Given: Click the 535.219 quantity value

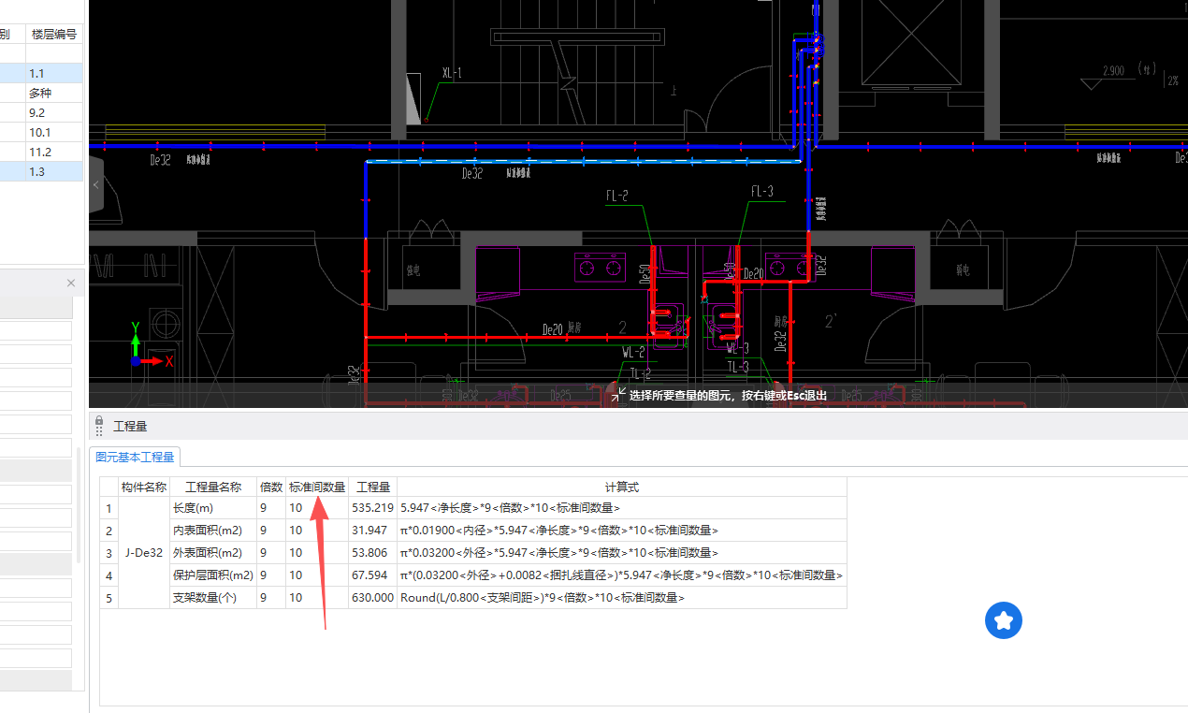Looking at the screenshot, I should (373, 507).
